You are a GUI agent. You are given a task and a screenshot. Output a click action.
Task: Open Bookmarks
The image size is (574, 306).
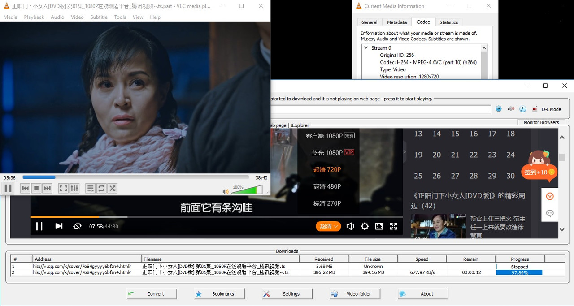click(x=219, y=294)
